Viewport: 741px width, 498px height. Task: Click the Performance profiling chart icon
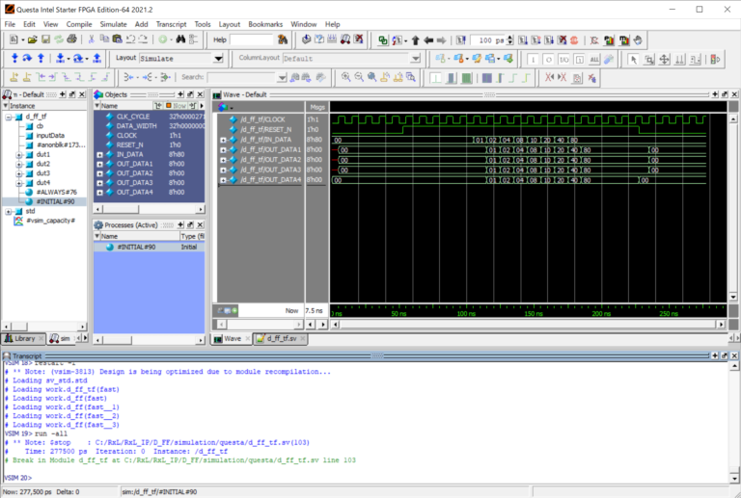click(x=609, y=40)
